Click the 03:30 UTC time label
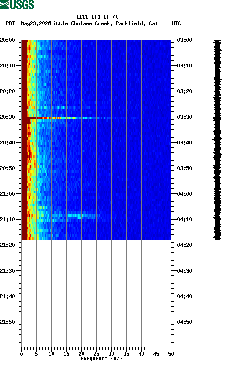 185,117
